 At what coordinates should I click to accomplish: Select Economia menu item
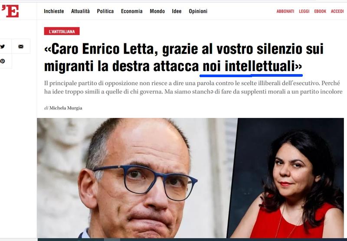132,11
